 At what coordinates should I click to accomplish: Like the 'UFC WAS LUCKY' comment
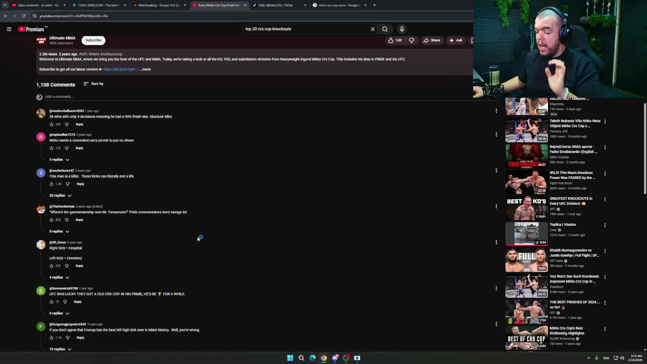coord(52,302)
